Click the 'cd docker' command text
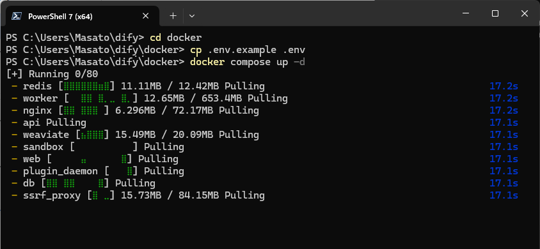The width and height of the screenshot is (540, 249). coord(176,38)
